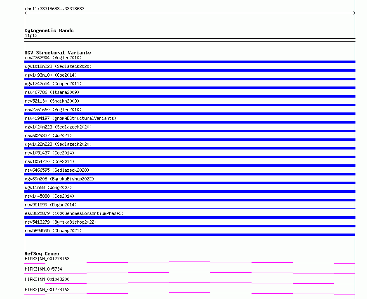Click nsv1045088 (Coe2014) label
This screenshot has width=367, height=299.
pos(49,196)
